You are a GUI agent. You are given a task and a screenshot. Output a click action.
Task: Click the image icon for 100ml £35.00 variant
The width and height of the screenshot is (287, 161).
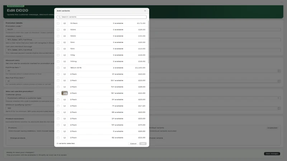tap(65, 36)
